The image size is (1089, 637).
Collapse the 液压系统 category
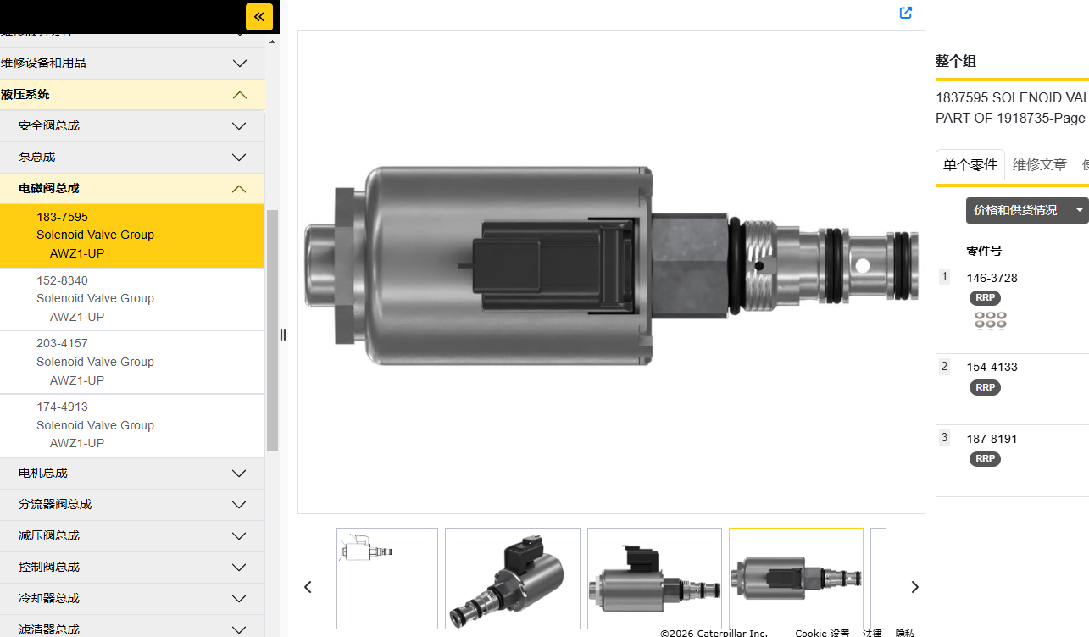click(239, 95)
